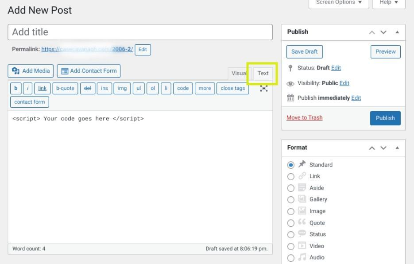Edit the Publish immediately date

356,98
